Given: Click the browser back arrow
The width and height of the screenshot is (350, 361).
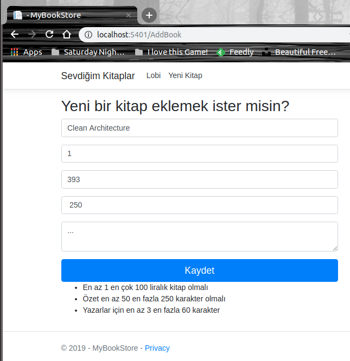Looking at the screenshot, I should pos(15,35).
